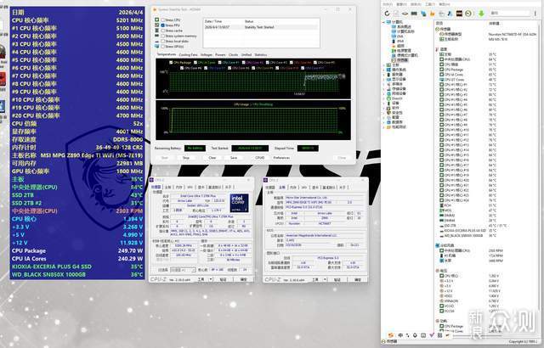Select 系统概述 in the AIDA64 tree
Viewport: 544px width, 348px height.
click(x=404, y=26)
